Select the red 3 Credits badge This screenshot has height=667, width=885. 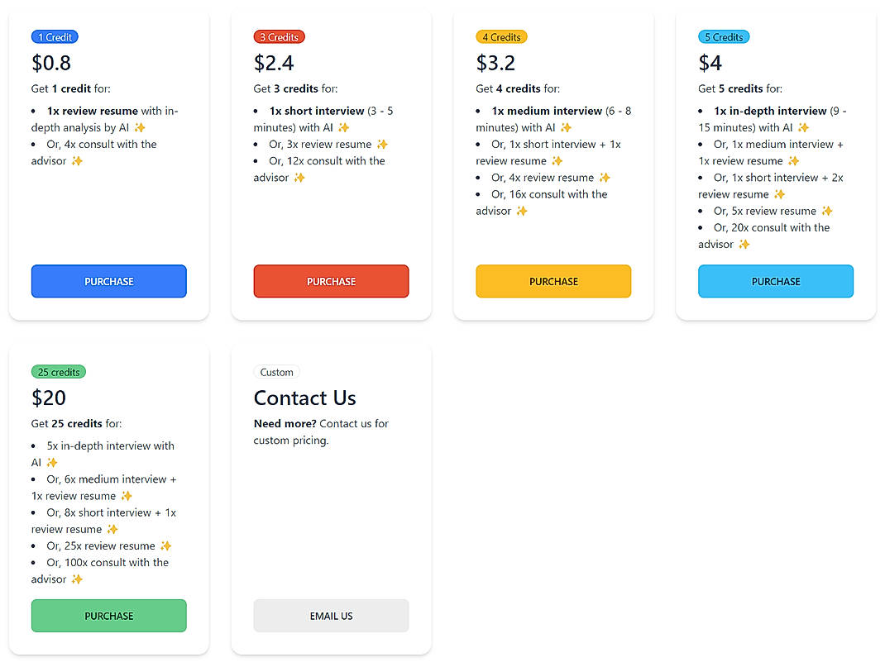(279, 36)
